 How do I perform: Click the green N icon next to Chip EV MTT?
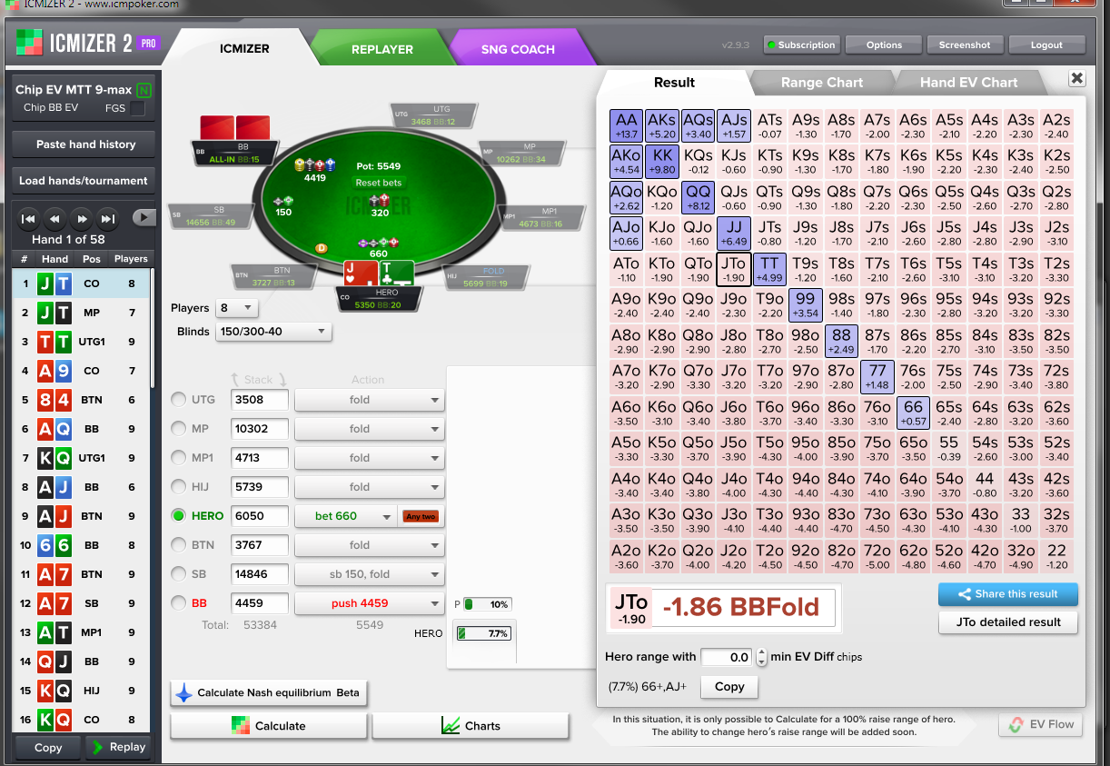point(144,90)
